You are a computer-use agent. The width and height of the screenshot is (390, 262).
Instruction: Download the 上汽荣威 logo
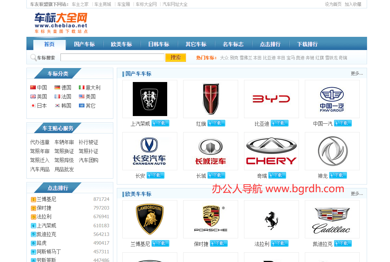[160, 123]
